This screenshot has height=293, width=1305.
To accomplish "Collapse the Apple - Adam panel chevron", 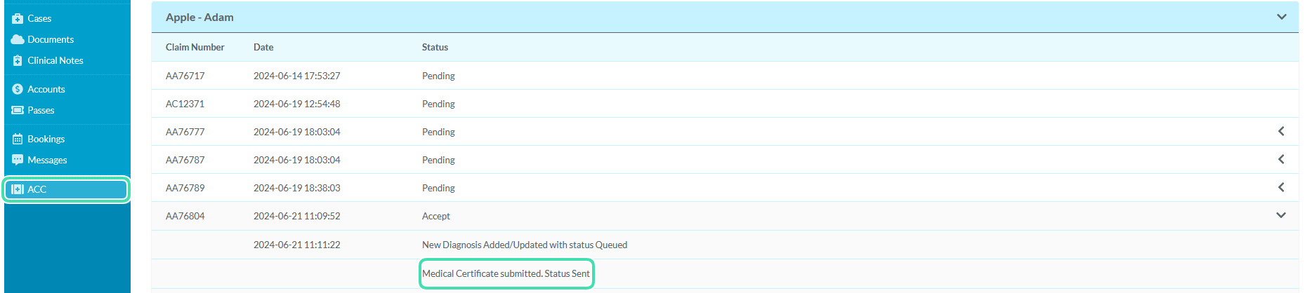I will coord(1281,17).
